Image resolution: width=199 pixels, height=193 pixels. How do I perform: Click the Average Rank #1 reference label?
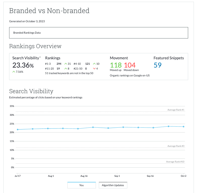[176, 110]
